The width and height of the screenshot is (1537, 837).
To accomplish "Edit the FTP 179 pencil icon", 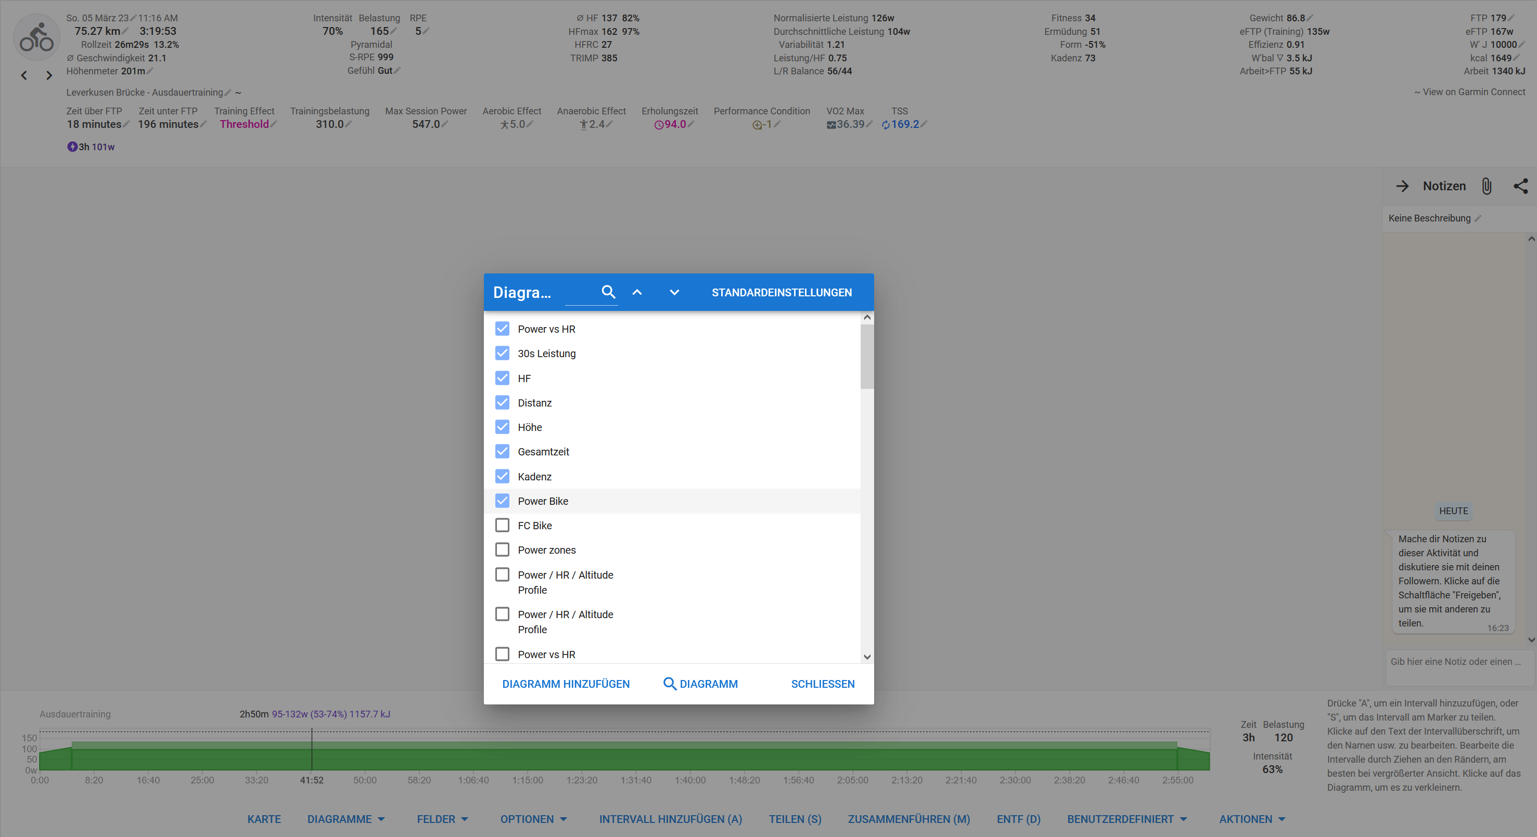I will point(1512,18).
